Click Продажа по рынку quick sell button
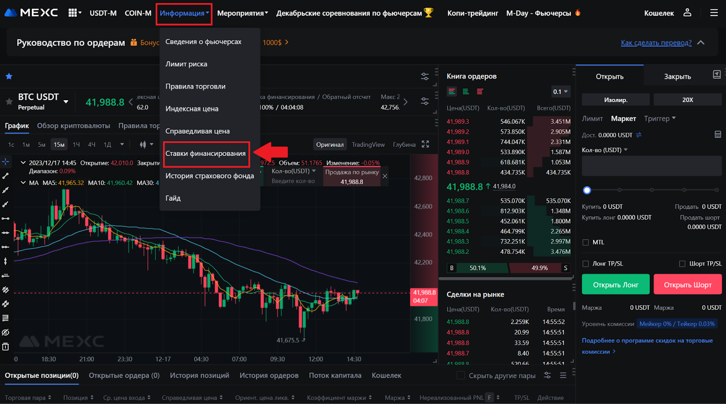 pyautogui.click(x=352, y=177)
